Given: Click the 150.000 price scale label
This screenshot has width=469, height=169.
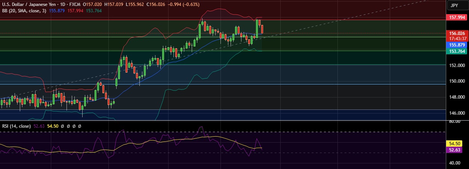Looking at the screenshot, I should coord(456,81).
